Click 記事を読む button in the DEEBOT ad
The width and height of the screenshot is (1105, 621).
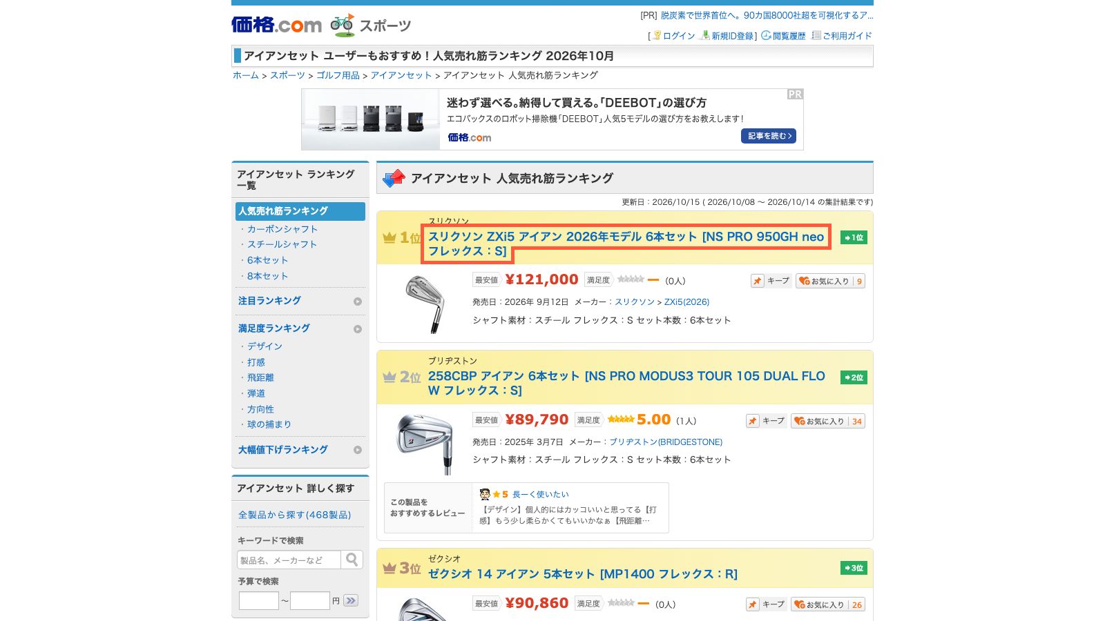tap(769, 136)
